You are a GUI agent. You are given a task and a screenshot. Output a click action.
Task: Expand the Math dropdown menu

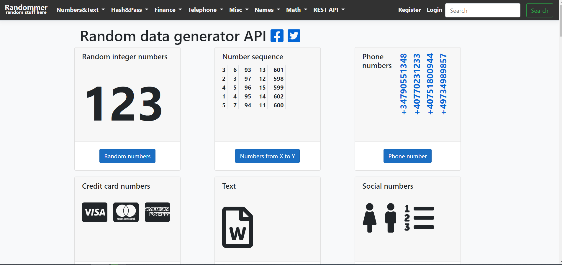coord(296,10)
